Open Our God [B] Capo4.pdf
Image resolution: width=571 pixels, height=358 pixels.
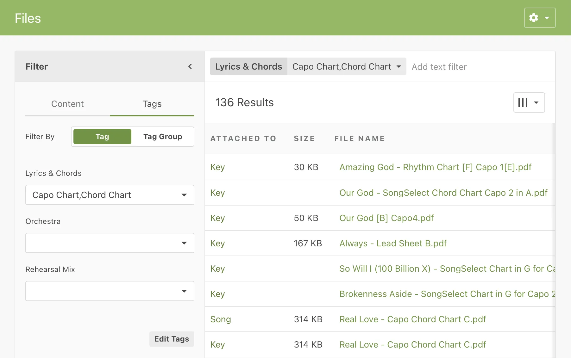386,218
